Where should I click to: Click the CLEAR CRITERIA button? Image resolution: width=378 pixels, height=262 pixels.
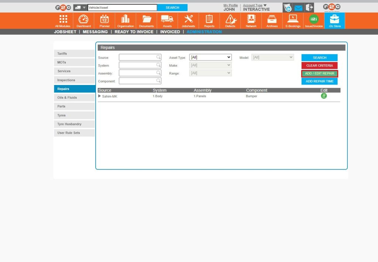click(x=319, y=65)
